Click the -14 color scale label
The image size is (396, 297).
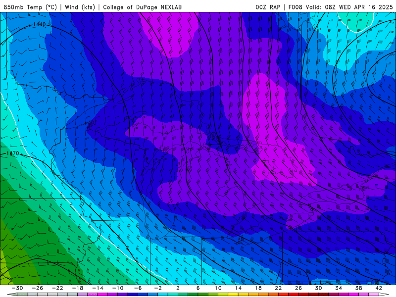tap(98, 288)
